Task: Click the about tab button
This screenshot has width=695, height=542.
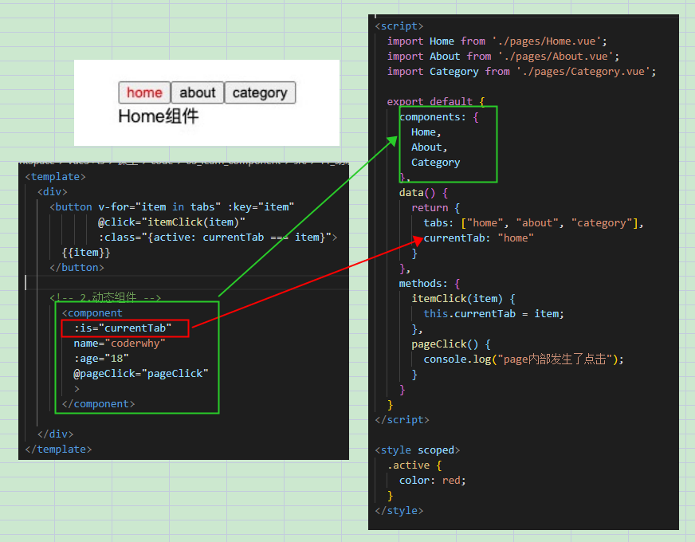Action: tap(197, 92)
